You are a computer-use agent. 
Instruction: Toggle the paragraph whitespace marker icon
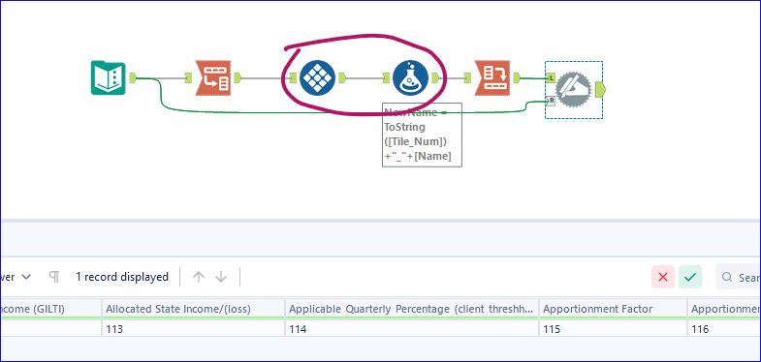coord(54,277)
